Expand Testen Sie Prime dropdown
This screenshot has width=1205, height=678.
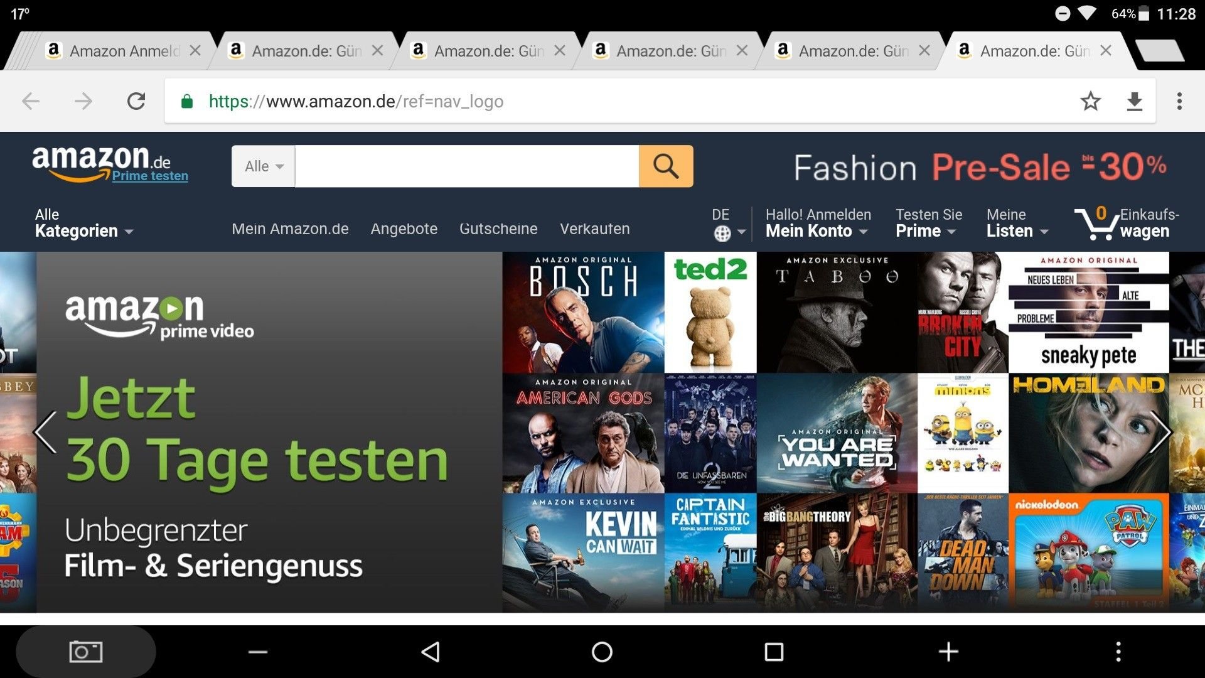928,223
